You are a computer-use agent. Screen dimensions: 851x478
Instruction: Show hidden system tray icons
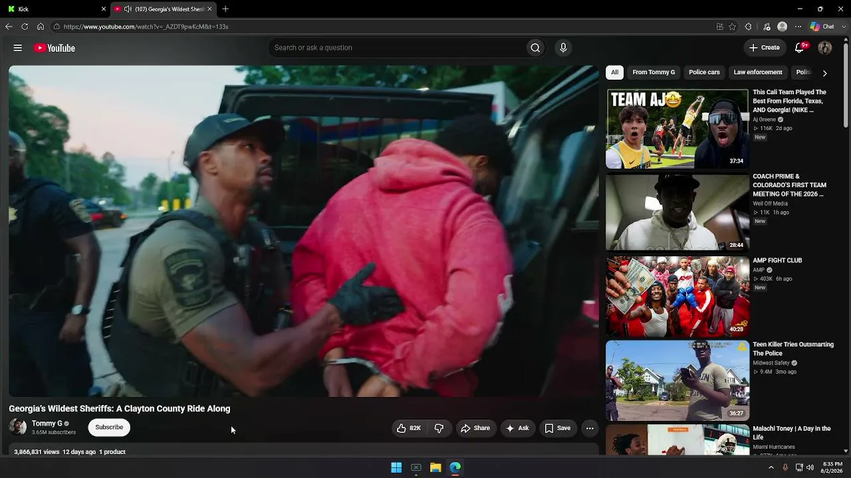[x=771, y=467]
